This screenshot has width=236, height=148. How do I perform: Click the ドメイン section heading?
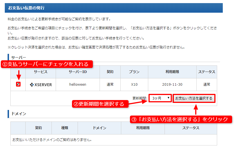(19, 114)
